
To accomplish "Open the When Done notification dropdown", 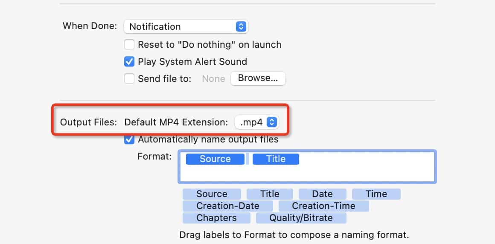I will tap(186, 26).
